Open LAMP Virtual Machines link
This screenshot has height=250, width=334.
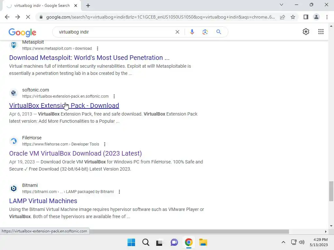(x=43, y=201)
